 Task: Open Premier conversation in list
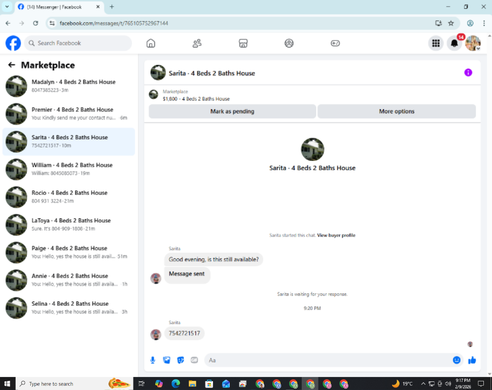(x=69, y=114)
